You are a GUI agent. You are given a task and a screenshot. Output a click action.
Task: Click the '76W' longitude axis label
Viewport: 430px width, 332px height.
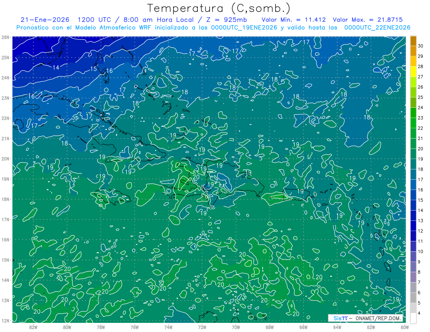(134, 327)
